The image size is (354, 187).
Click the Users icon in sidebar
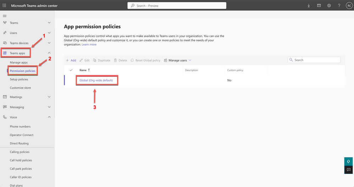[x=5, y=33]
